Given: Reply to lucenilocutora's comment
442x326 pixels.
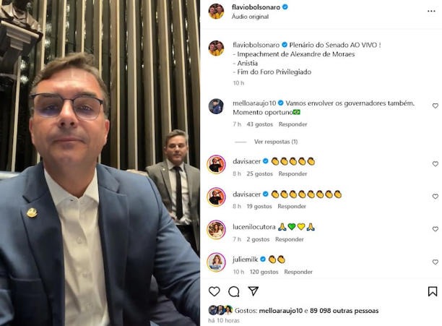Looking at the screenshot, I should (289, 239).
